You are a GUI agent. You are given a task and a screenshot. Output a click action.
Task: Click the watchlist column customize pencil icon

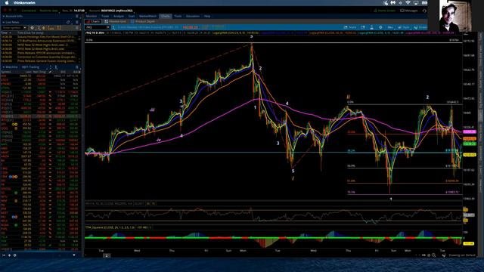pos(50,72)
